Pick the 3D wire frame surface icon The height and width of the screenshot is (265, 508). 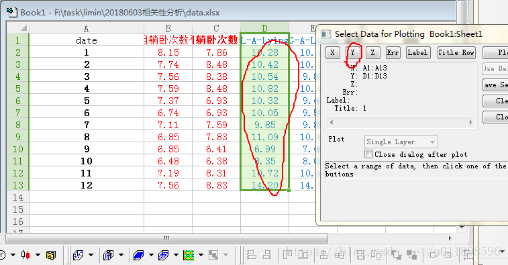coord(163,255)
